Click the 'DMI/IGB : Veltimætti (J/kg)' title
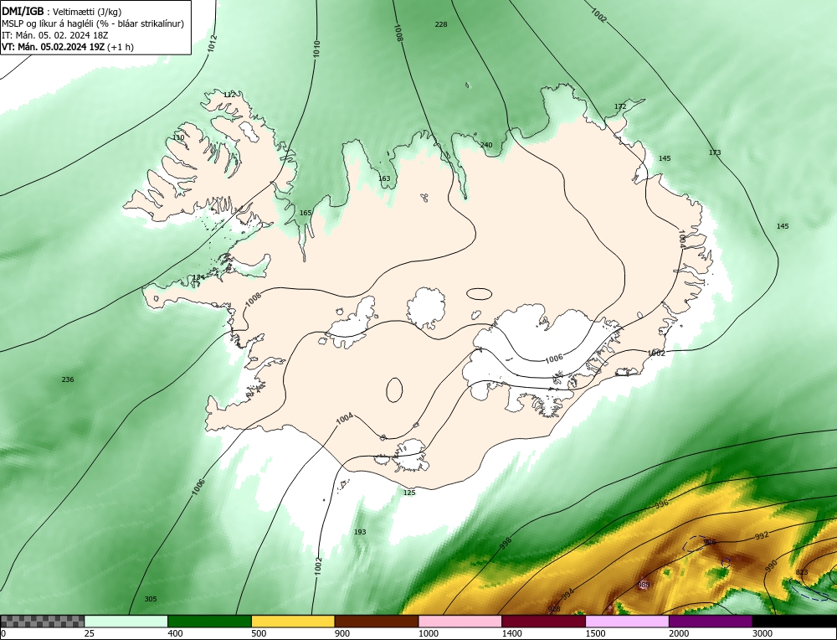Image resolution: width=837 pixels, height=640 pixels. coord(61,12)
